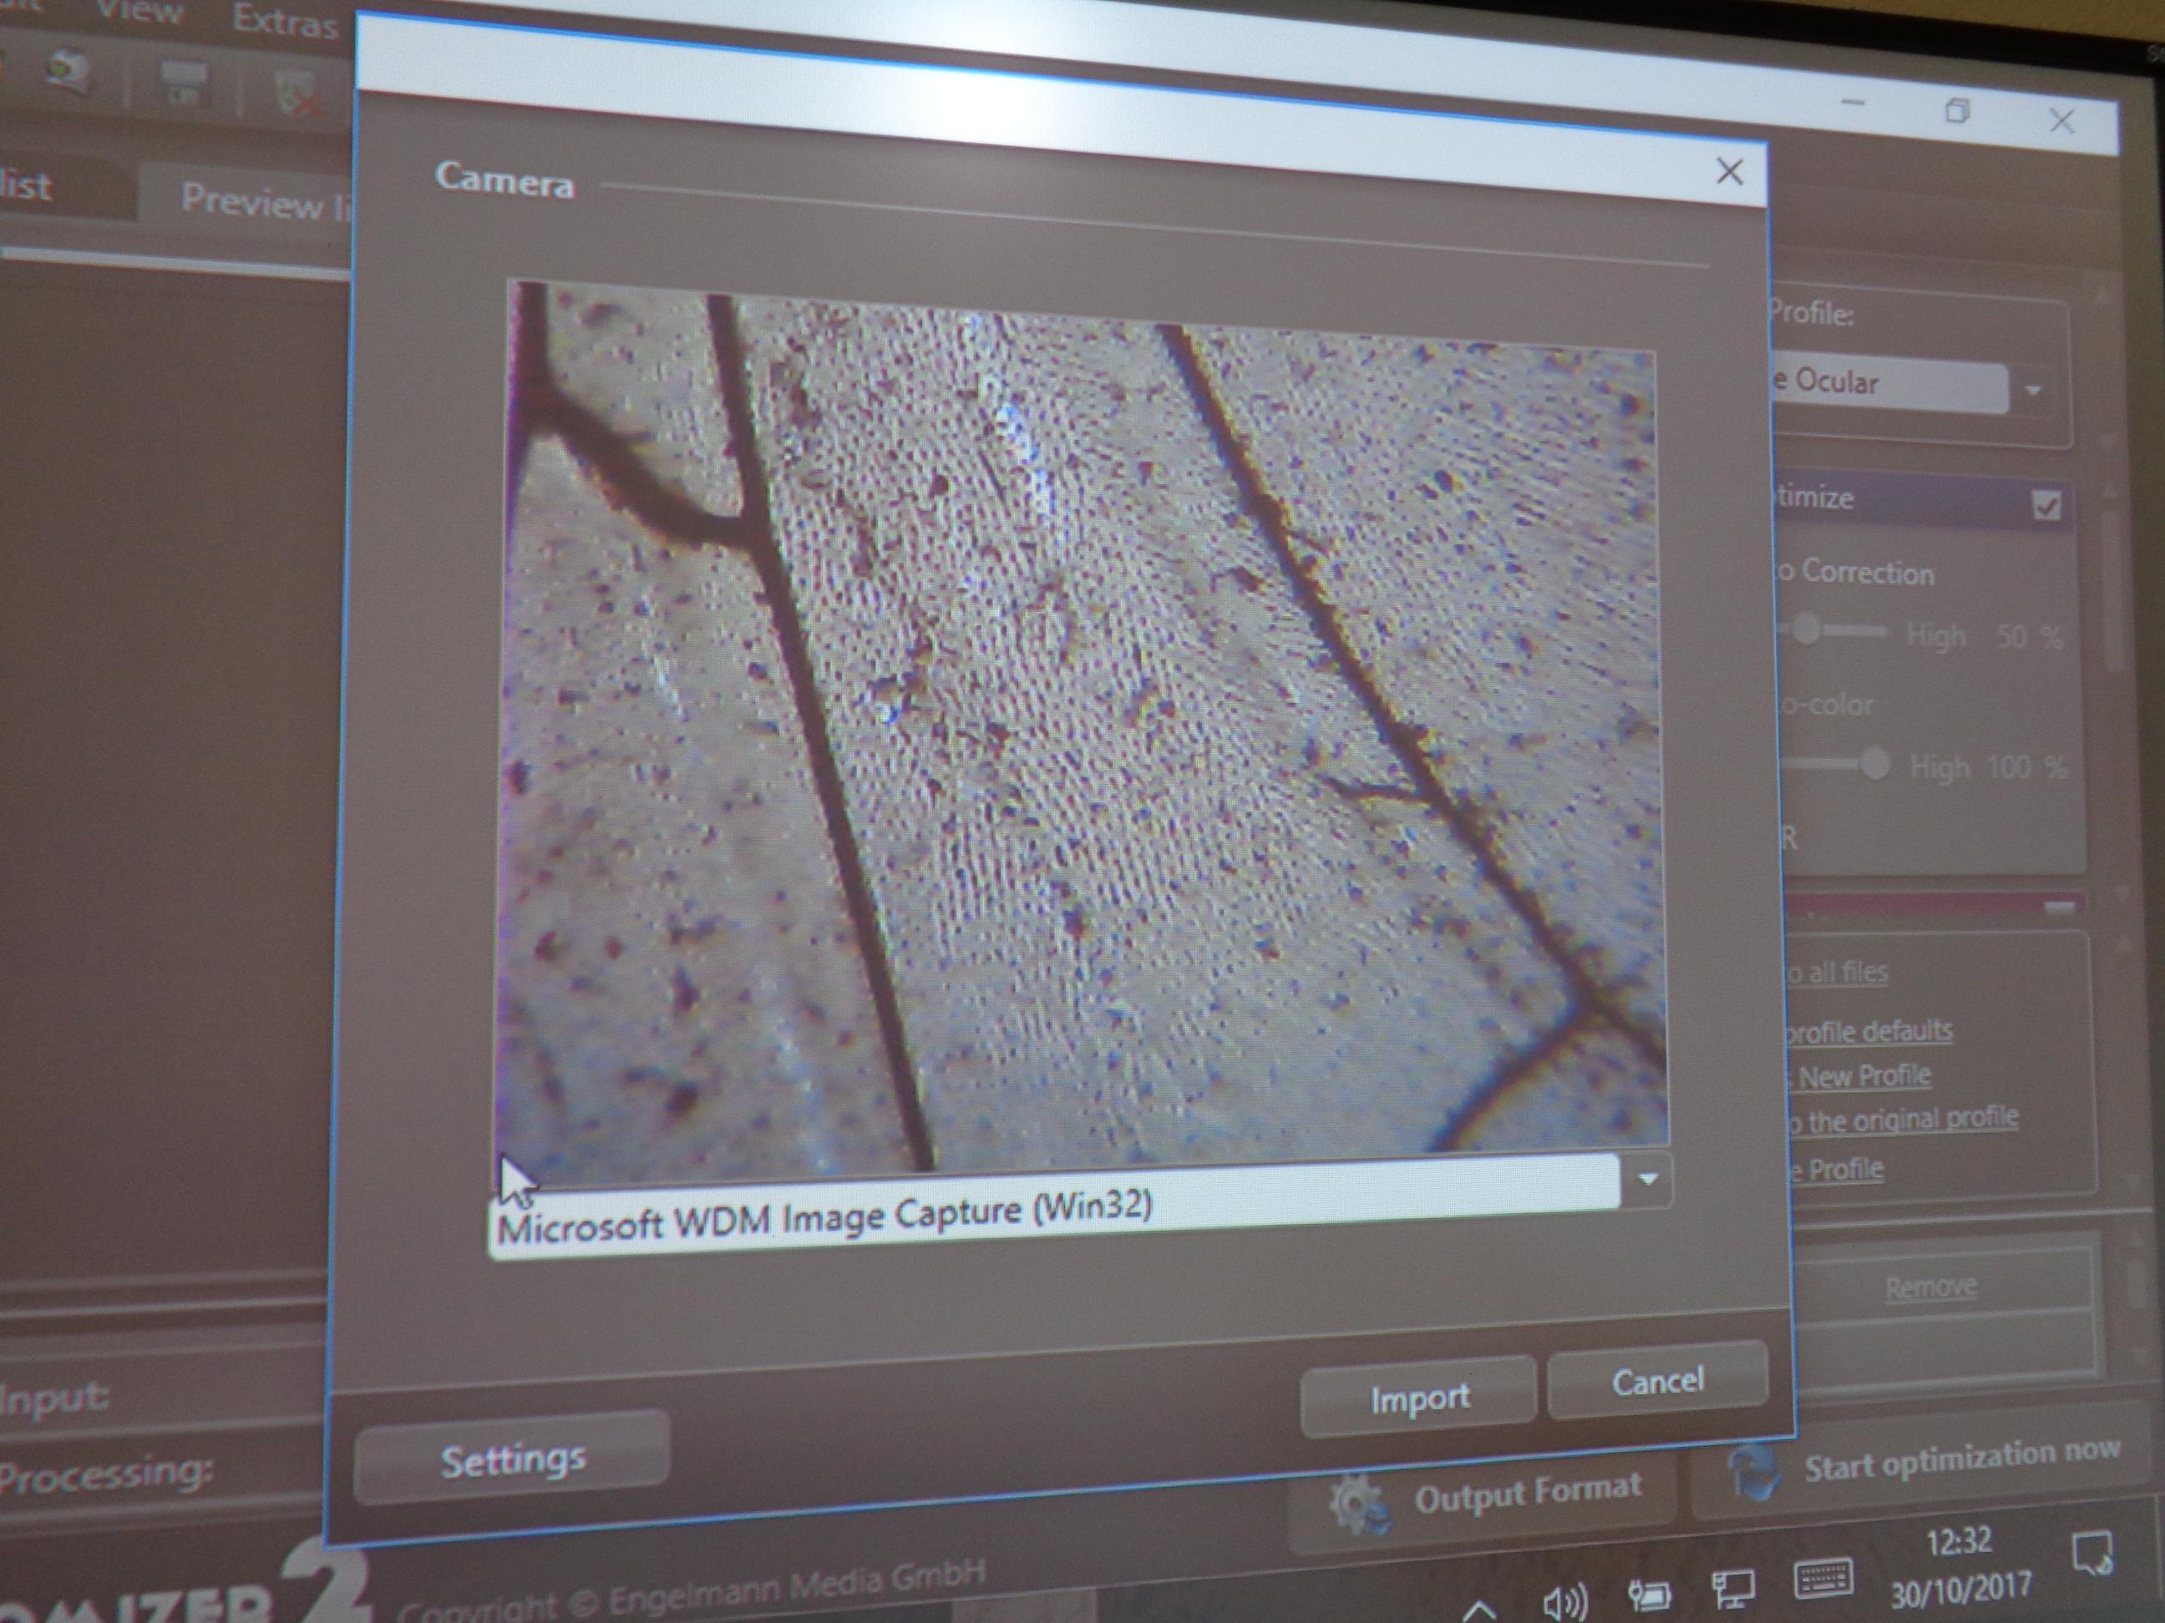Click the color slider handle at 100%
The height and width of the screenshot is (1623, 2165).
[x=1873, y=763]
